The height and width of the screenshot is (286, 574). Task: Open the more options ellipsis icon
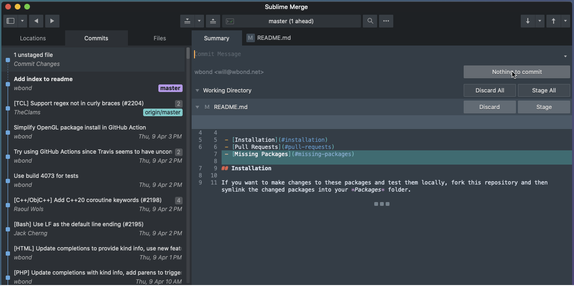click(386, 21)
